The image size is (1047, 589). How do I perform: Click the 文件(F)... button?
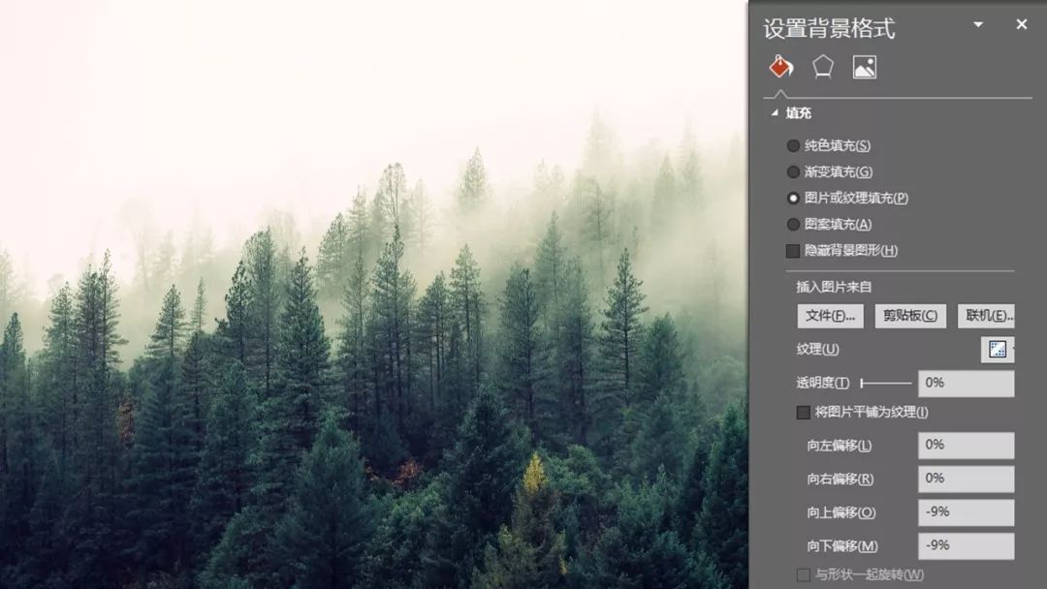830,316
